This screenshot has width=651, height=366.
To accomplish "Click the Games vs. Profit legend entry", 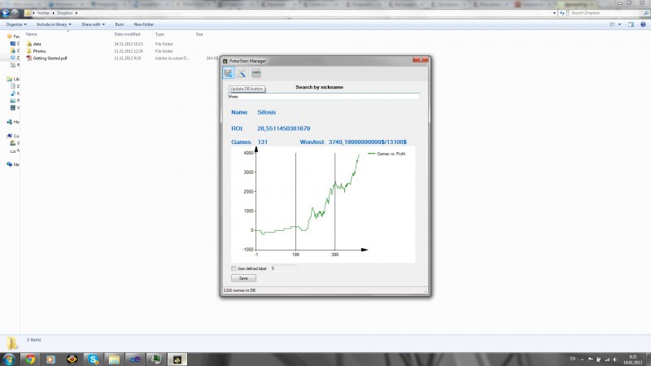I will pyautogui.click(x=387, y=154).
